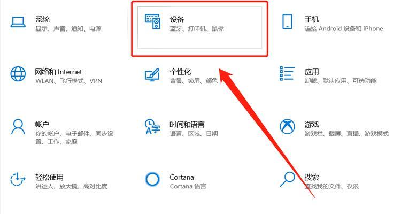
Task: Click the Network globe icon
Action: coord(18,74)
